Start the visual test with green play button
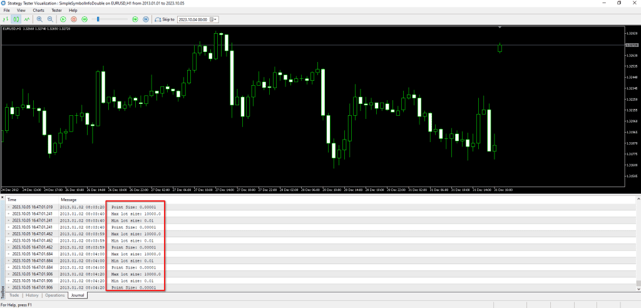641x308 pixels. (63, 19)
